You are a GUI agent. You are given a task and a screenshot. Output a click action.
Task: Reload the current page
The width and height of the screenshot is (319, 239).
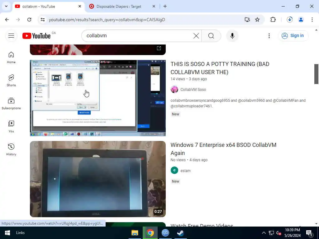29,20
